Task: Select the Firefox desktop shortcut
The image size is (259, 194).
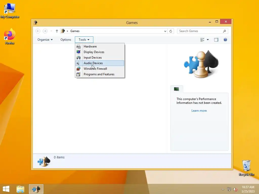Action: 10,37
